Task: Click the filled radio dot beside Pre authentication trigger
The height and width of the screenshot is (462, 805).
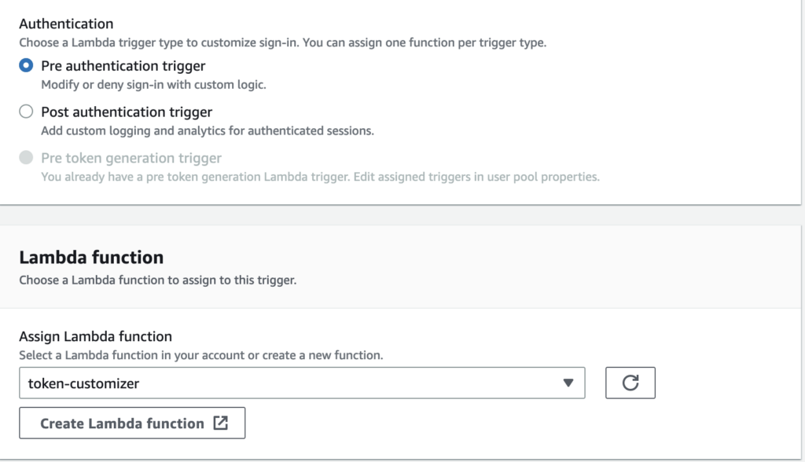Action: coord(25,66)
